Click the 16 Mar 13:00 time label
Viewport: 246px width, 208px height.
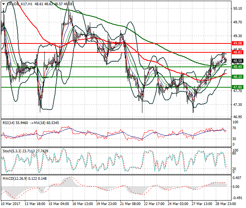coord(83,204)
